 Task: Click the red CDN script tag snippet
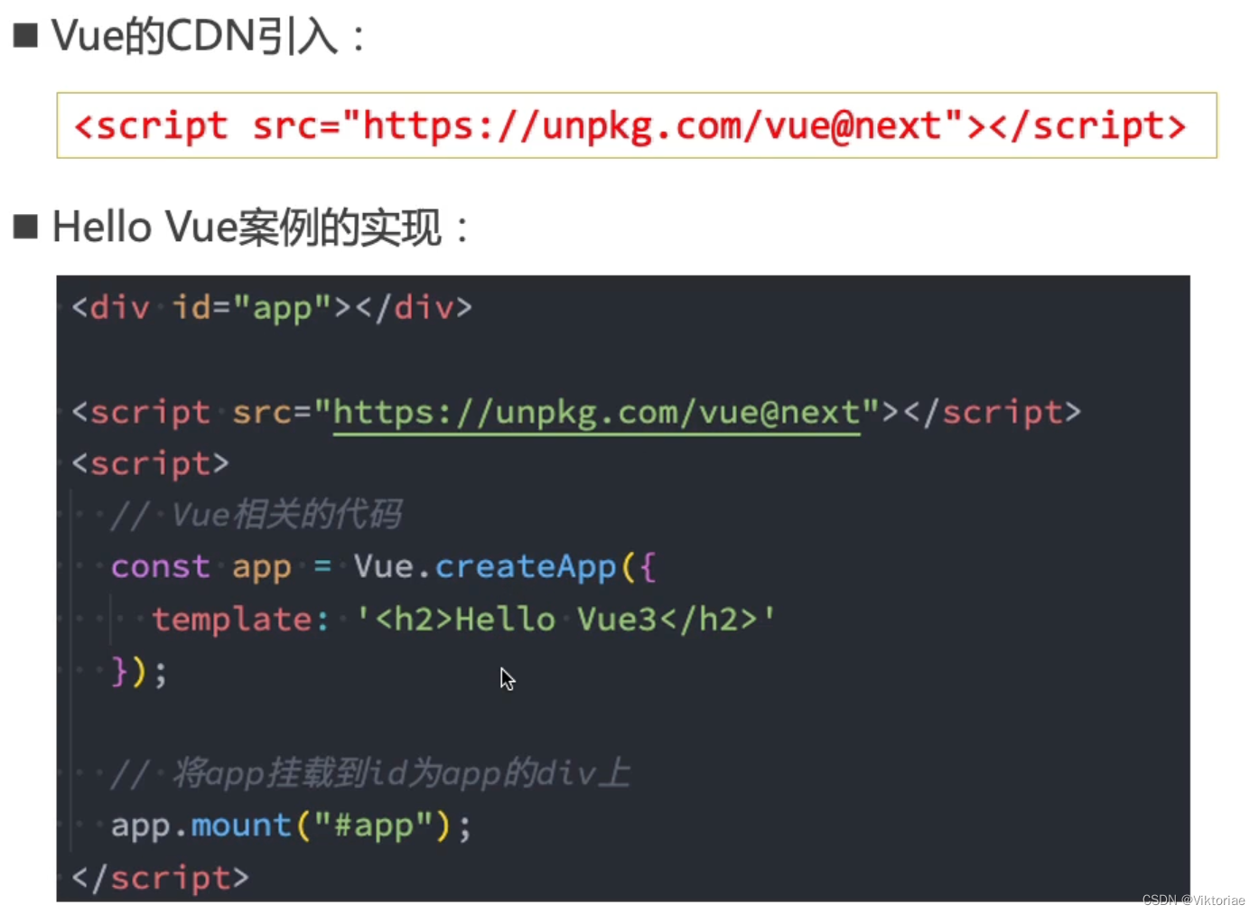[629, 126]
